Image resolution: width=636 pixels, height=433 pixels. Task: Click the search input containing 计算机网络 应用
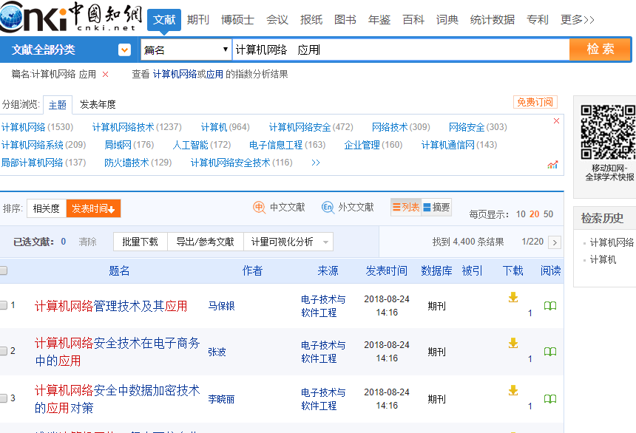401,50
